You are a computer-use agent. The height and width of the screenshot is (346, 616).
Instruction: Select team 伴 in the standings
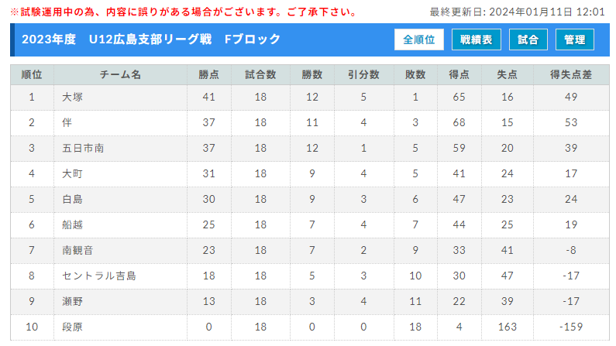tap(67, 122)
